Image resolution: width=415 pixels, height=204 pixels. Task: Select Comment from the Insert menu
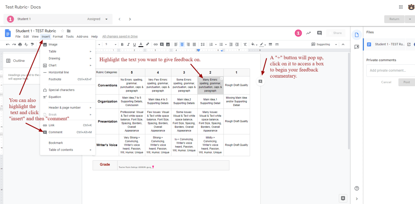point(56,132)
